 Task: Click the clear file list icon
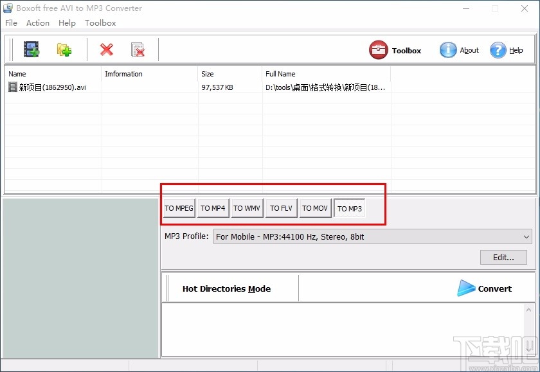[x=137, y=49]
